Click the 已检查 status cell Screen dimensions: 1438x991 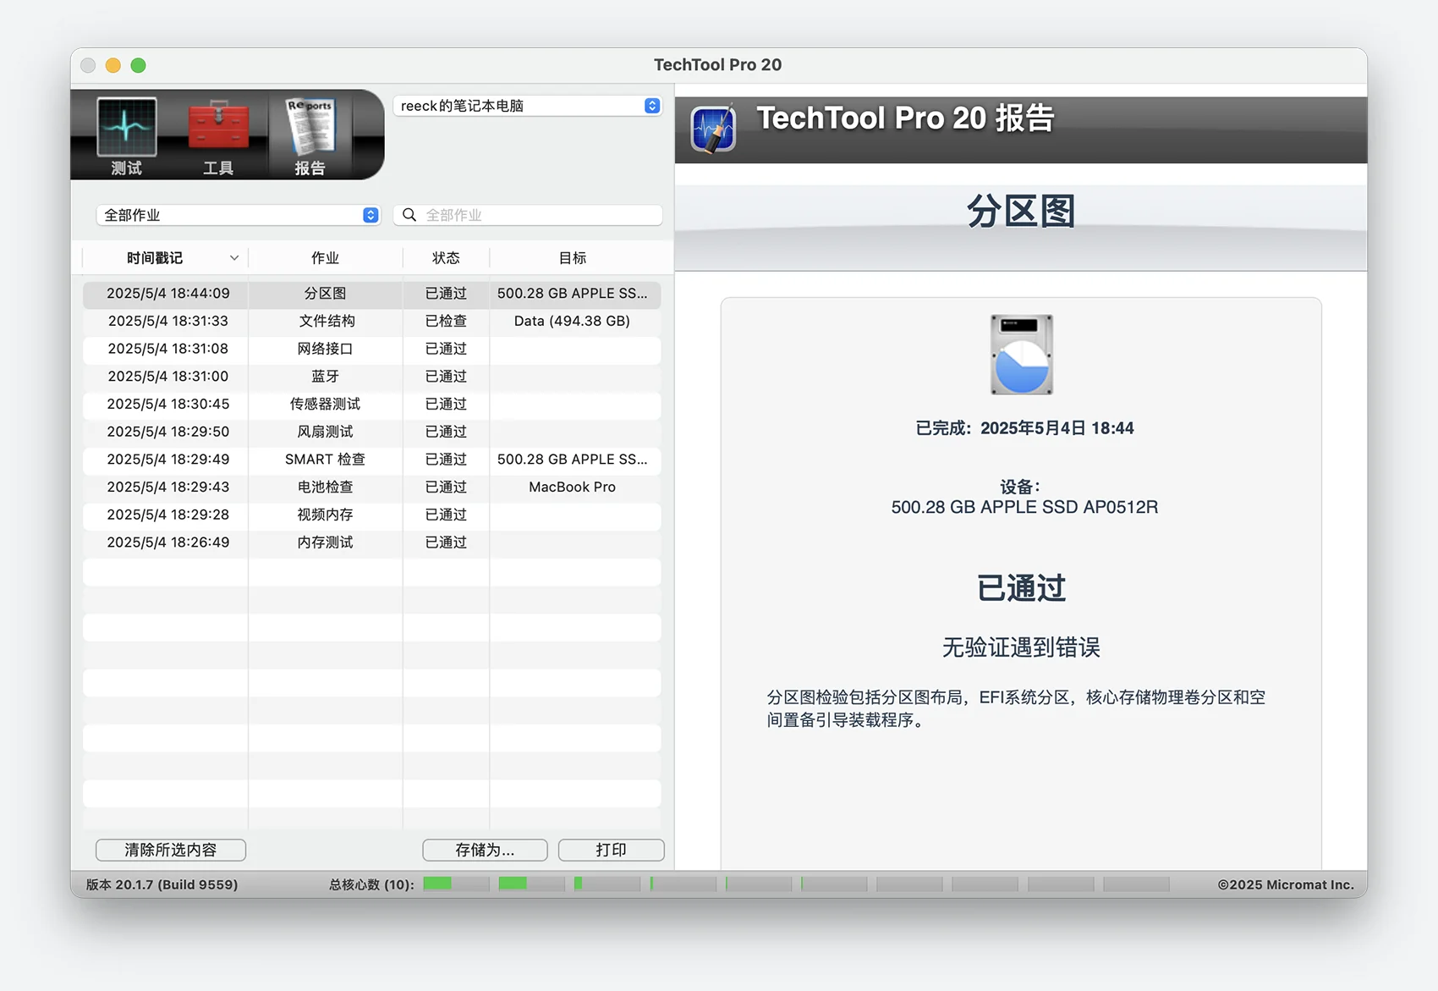click(x=446, y=321)
